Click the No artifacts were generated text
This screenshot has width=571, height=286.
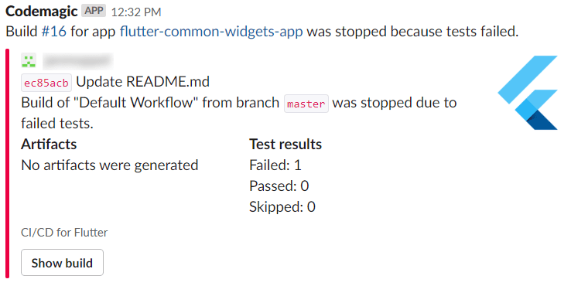(110, 165)
